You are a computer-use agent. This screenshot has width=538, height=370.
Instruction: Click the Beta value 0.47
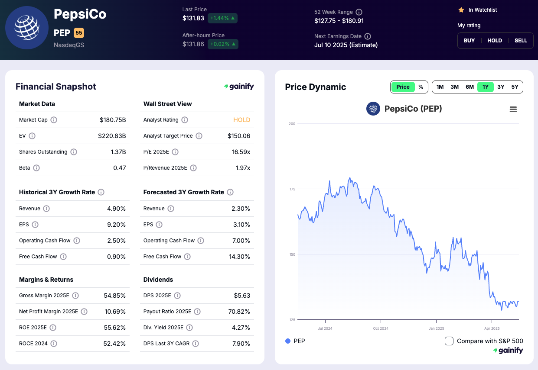coord(119,168)
